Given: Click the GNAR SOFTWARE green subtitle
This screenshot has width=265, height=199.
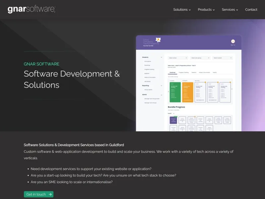Looking at the screenshot, I should click(x=41, y=64).
